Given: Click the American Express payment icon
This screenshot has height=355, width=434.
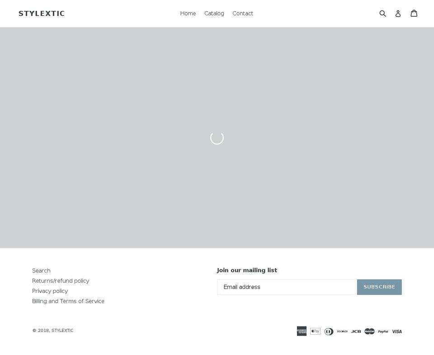Looking at the screenshot, I should [302, 331].
